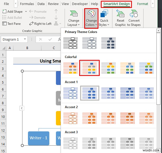Choose fifth Accent 3 gray transparent thumbnail
The width and height of the screenshot is (162, 153).
(146, 143)
